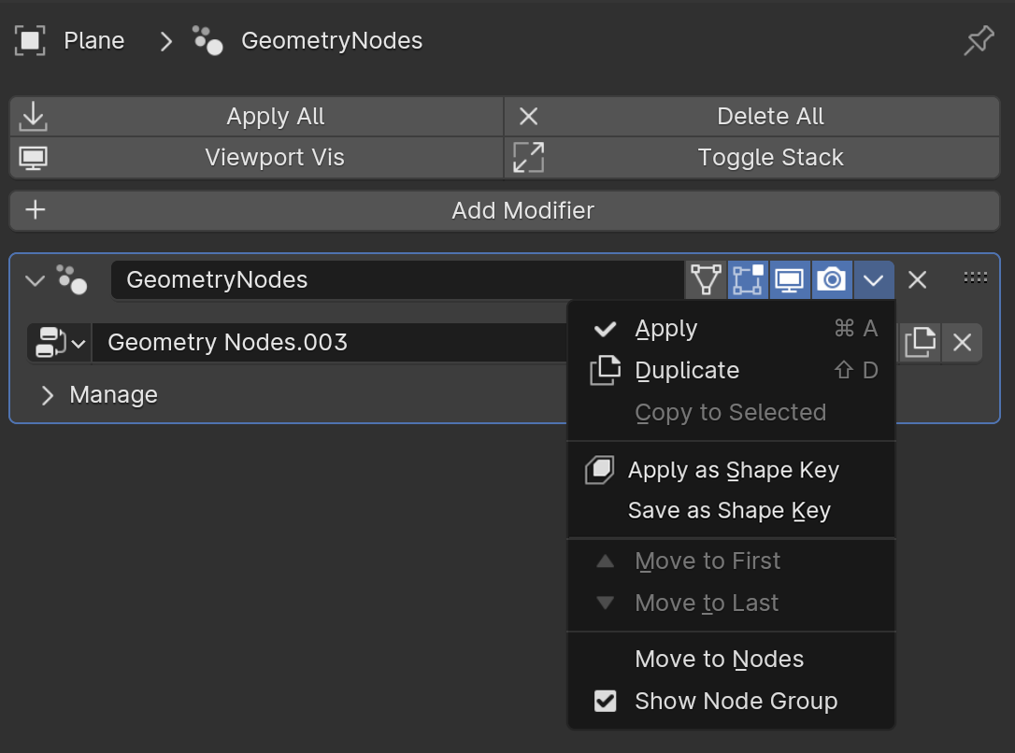Click Apply All modifiers button
Image resolution: width=1015 pixels, height=753 pixels.
256,117
